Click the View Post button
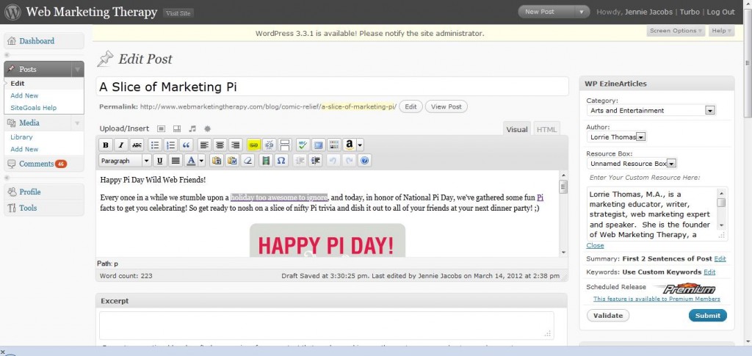 coord(446,107)
